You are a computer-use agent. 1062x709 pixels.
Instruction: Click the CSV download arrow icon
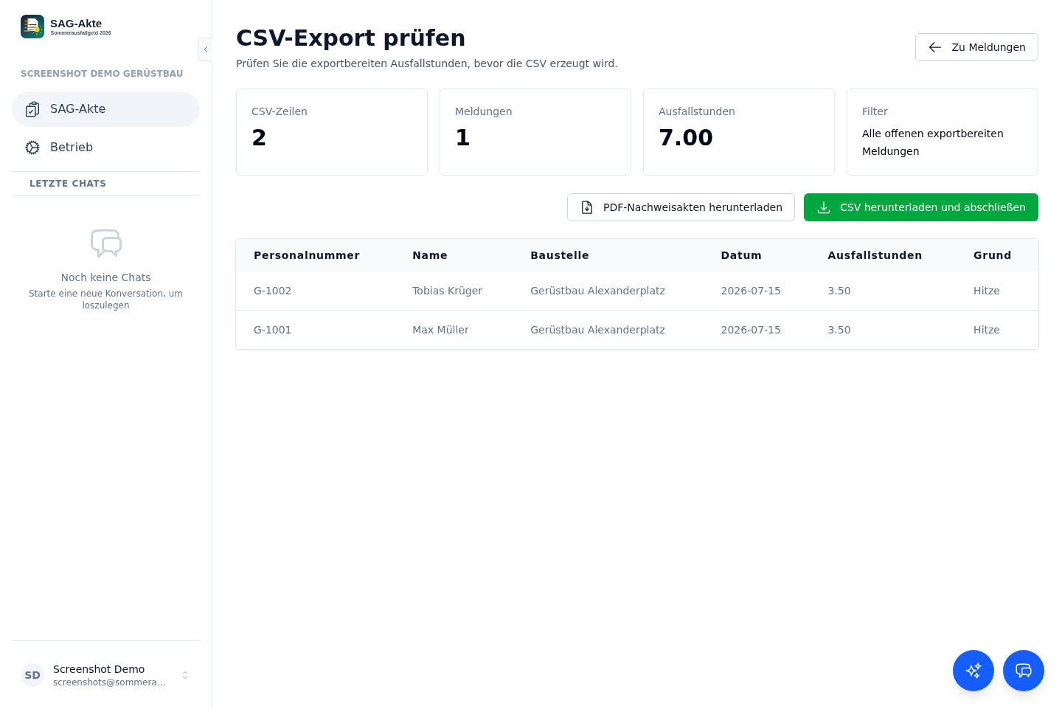point(824,207)
